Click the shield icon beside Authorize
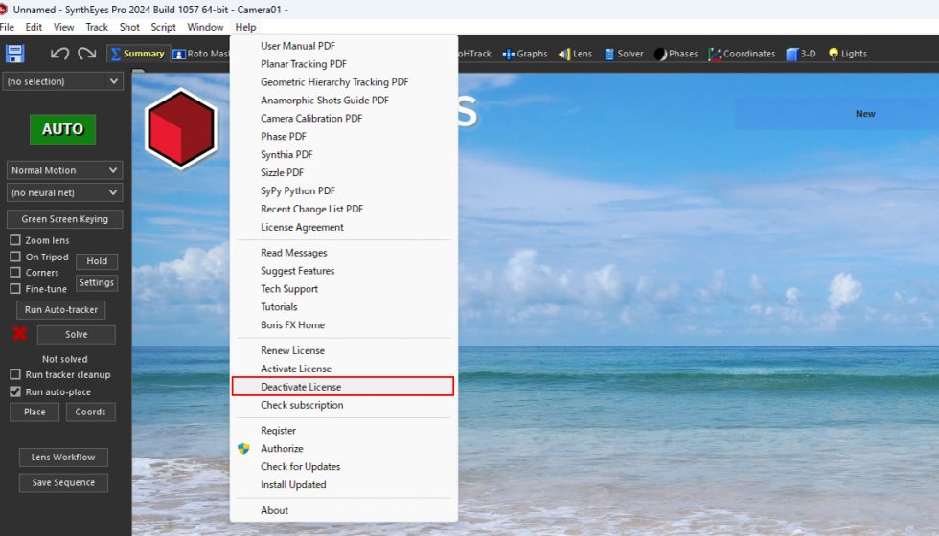 point(243,448)
